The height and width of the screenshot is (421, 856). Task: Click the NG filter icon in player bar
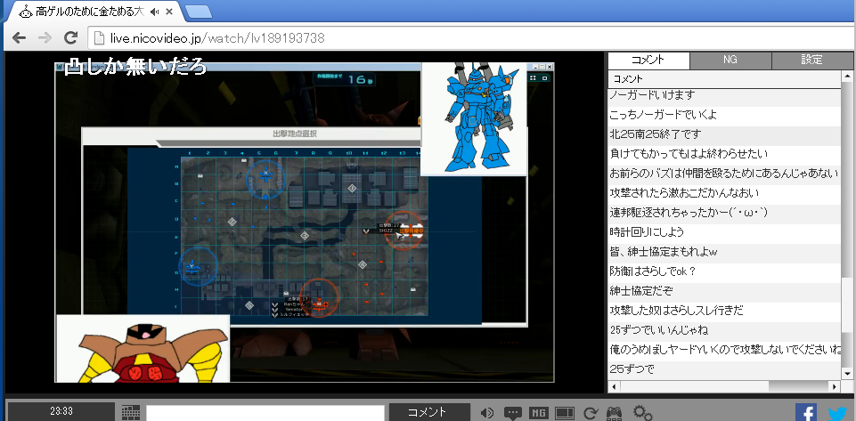tap(538, 413)
